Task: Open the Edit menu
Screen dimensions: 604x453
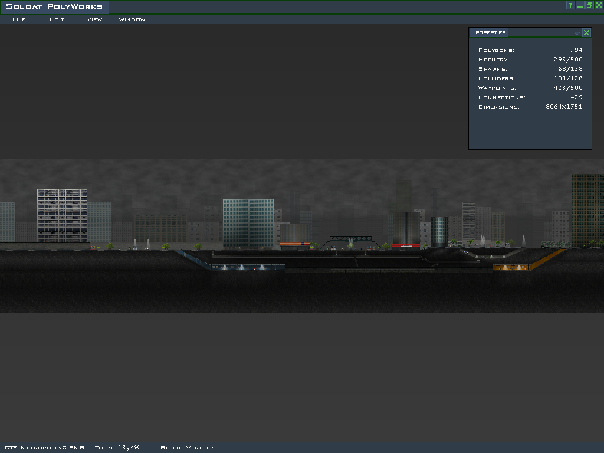Action: coord(57,19)
